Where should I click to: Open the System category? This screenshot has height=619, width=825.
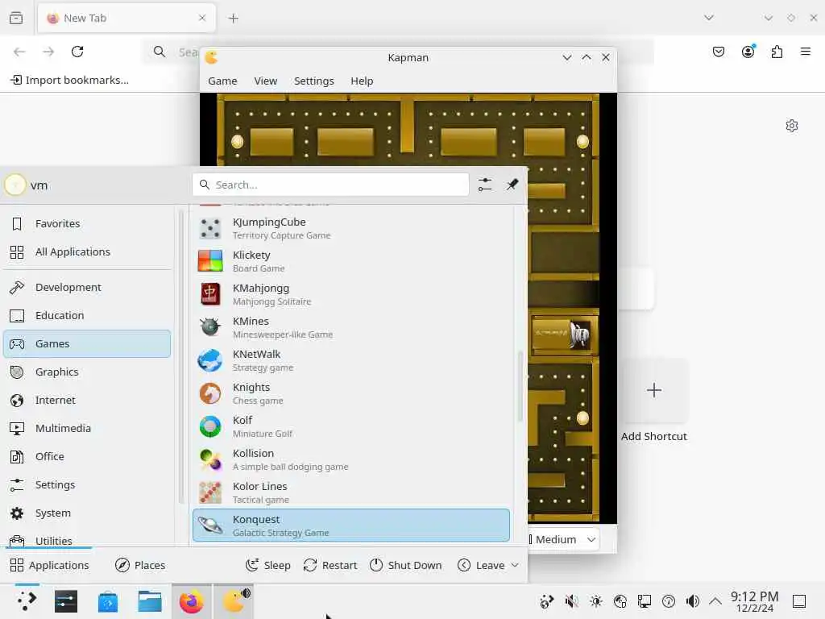tap(87, 513)
